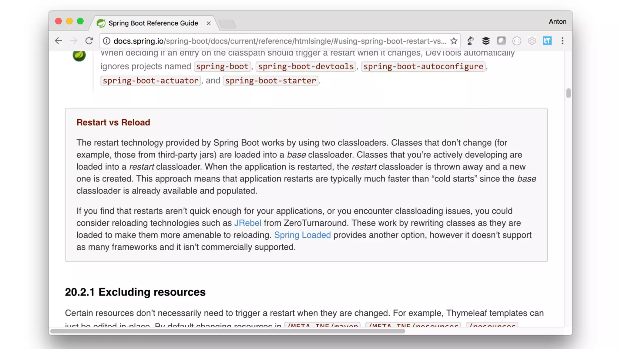Open the Buffer stacked-layers extension
Image resolution: width=621 pixels, height=349 pixels.
486,41
